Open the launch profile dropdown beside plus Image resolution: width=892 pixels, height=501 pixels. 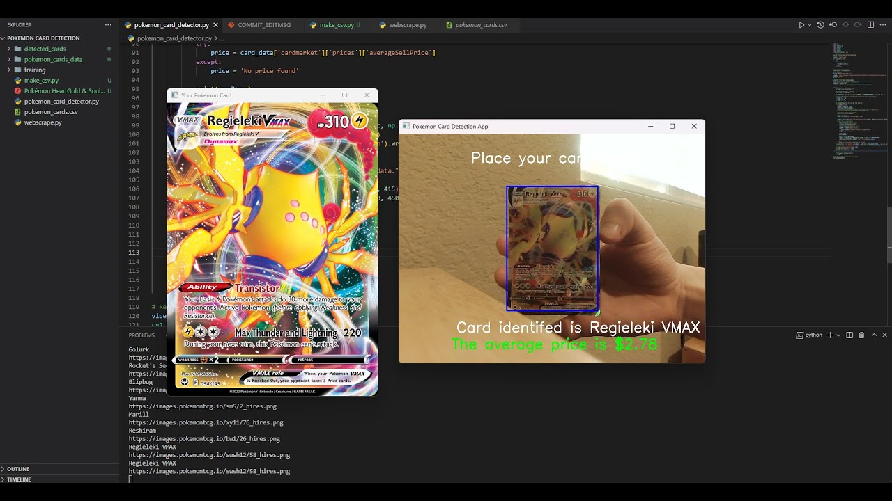838,335
